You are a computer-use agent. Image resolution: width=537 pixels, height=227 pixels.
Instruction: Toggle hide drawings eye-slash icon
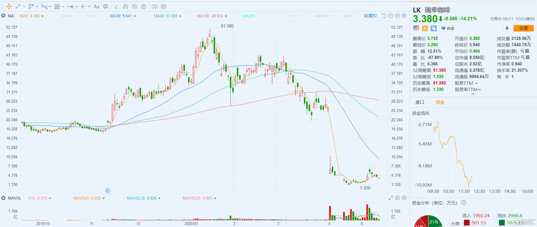134,6
